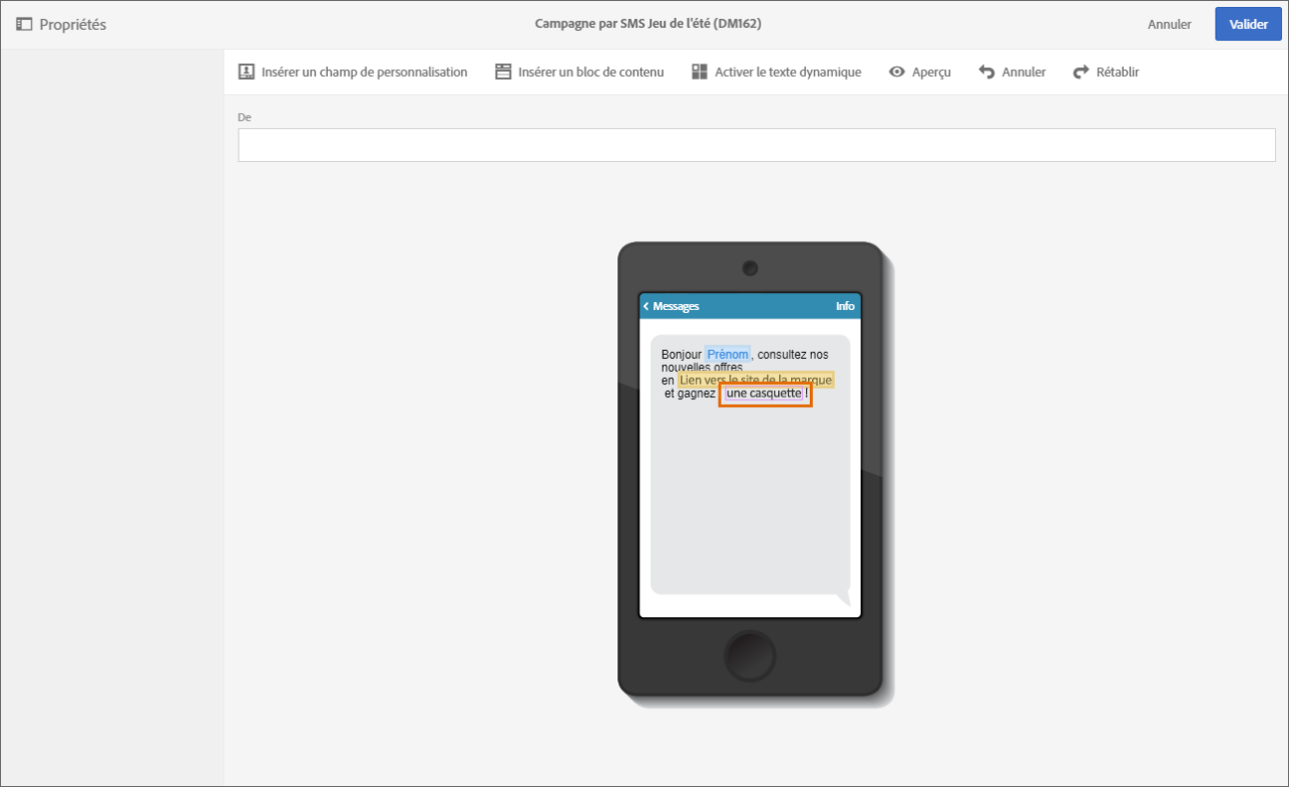Click Annuler button in top header
This screenshot has width=1289, height=787.
(1170, 24)
